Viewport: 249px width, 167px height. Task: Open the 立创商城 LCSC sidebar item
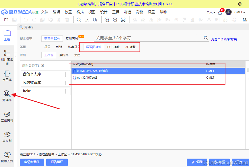pos(7,117)
